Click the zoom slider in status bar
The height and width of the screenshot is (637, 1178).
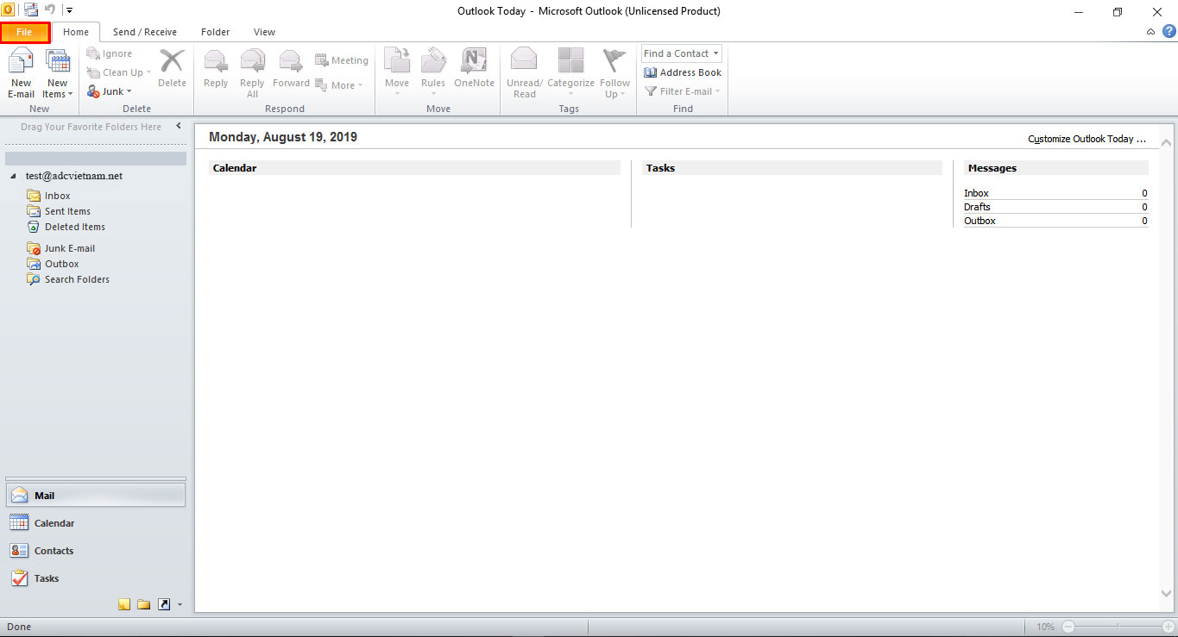coord(1118,627)
